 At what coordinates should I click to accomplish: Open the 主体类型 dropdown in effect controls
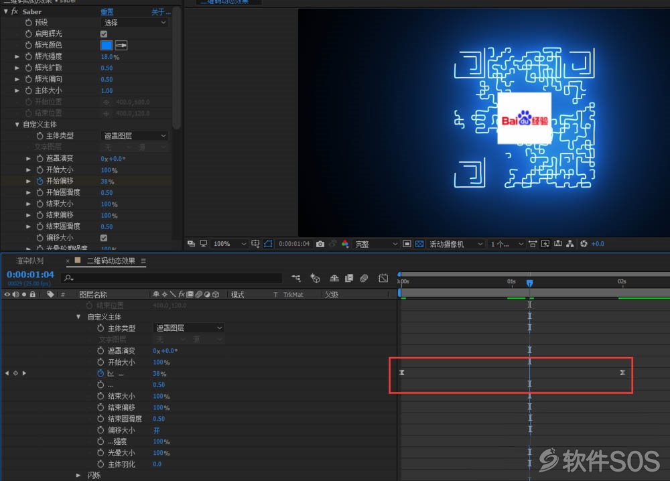click(x=135, y=136)
